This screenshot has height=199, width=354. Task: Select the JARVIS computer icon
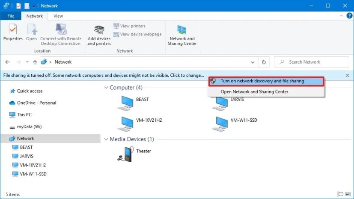coord(220,103)
